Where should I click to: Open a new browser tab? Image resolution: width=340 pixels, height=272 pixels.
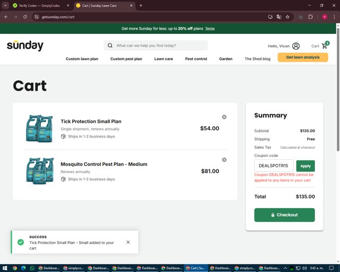pos(141,6)
